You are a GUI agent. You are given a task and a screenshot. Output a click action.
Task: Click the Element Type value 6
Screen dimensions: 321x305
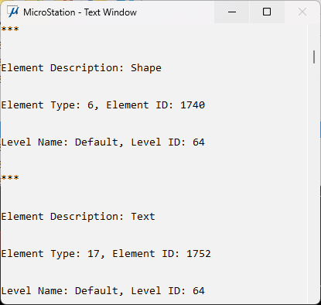tap(90, 105)
